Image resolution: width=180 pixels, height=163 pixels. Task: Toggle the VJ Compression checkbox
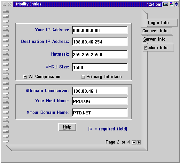pos(25,77)
